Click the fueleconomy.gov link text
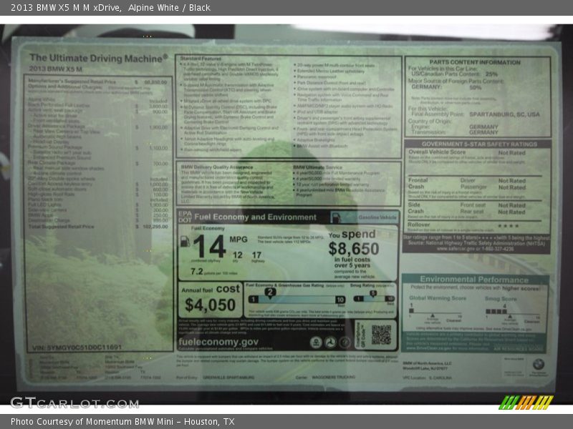Screen dimensions: 573x429 [x=218, y=342]
